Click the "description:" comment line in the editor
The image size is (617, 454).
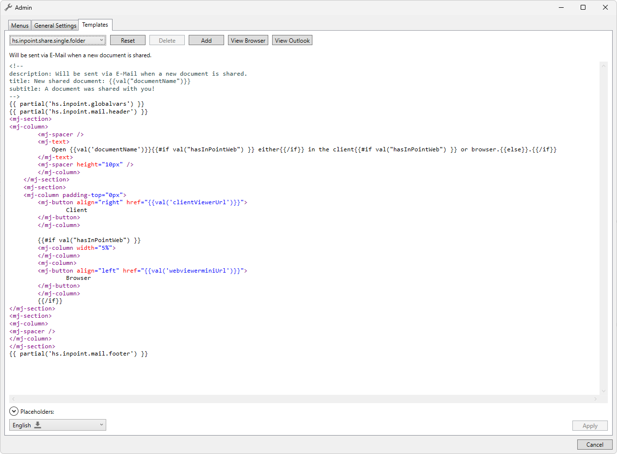(x=128, y=74)
